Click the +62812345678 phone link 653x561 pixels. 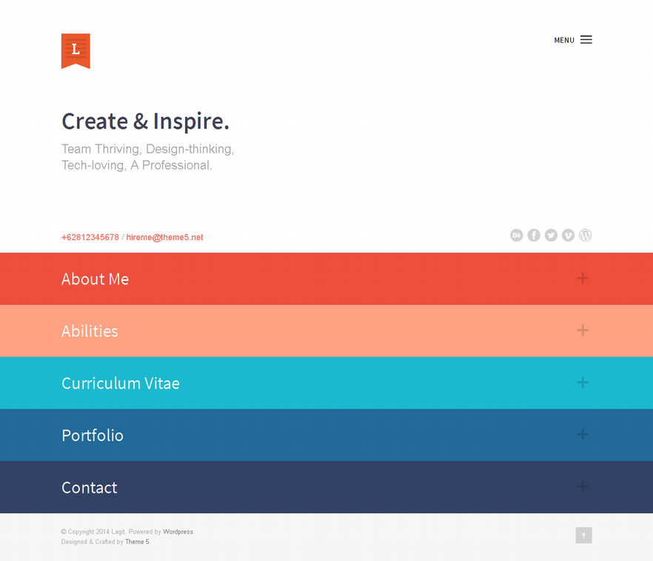pos(90,237)
